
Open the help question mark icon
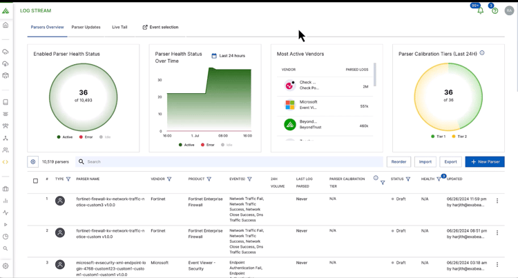point(495,11)
